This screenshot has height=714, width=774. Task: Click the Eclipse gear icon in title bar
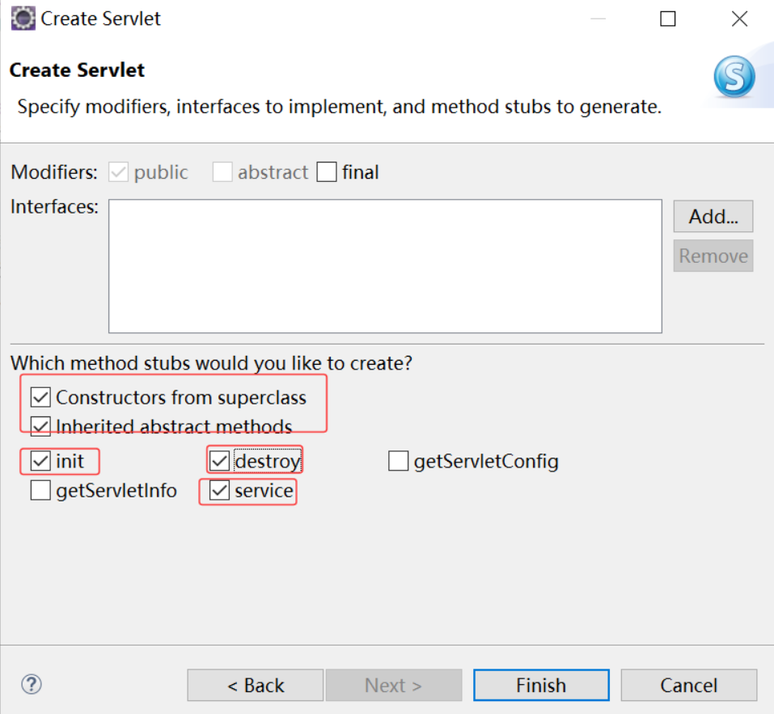click(x=23, y=19)
